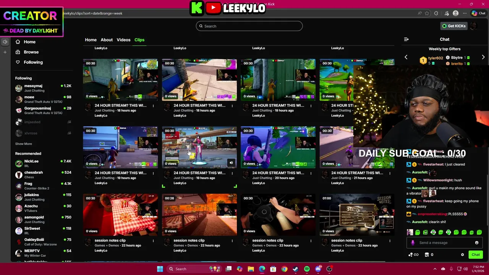The height and width of the screenshot is (275, 489).
Task: Insert the first green emote after the avatar
Action: 418,232
